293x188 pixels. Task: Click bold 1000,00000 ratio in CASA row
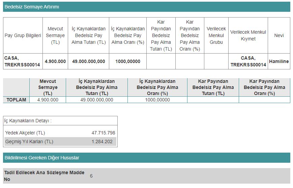coord(127,61)
